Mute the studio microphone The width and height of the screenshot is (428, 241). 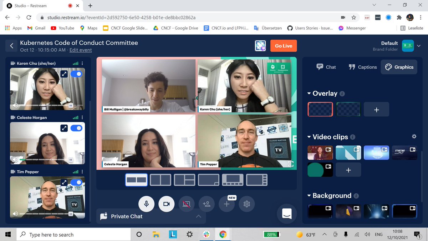(147, 204)
